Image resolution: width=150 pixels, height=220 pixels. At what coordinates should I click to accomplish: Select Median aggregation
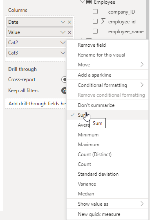[x=107, y=194]
